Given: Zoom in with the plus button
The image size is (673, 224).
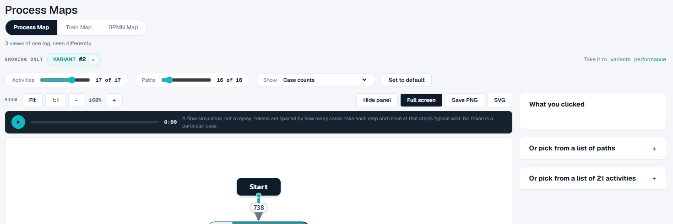Looking at the screenshot, I should click(x=114, y=100).
